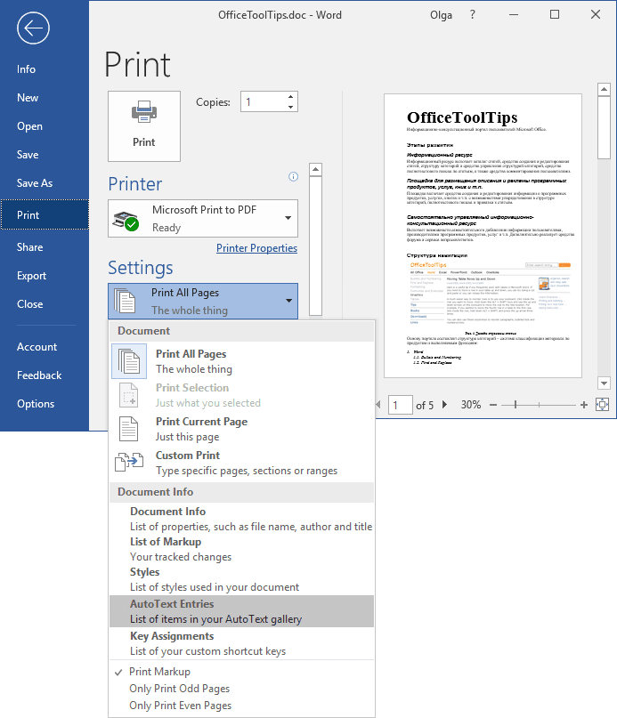This screenshot has height=718, width=617.
Task: Click the Print All Pages icon in list
Action: [129, 361]
